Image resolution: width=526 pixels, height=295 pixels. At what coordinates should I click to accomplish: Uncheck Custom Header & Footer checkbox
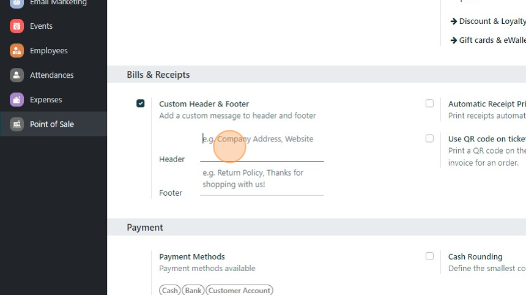(x=141, y=103)
